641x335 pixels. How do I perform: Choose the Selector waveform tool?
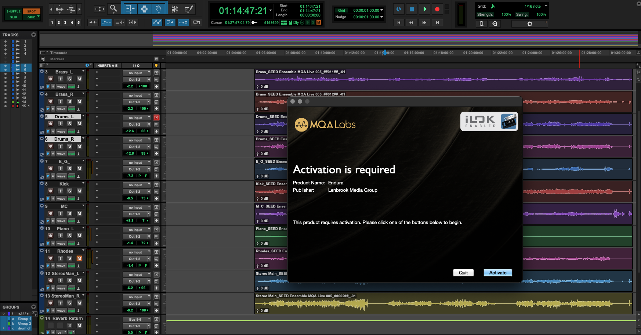click(144, 8)
